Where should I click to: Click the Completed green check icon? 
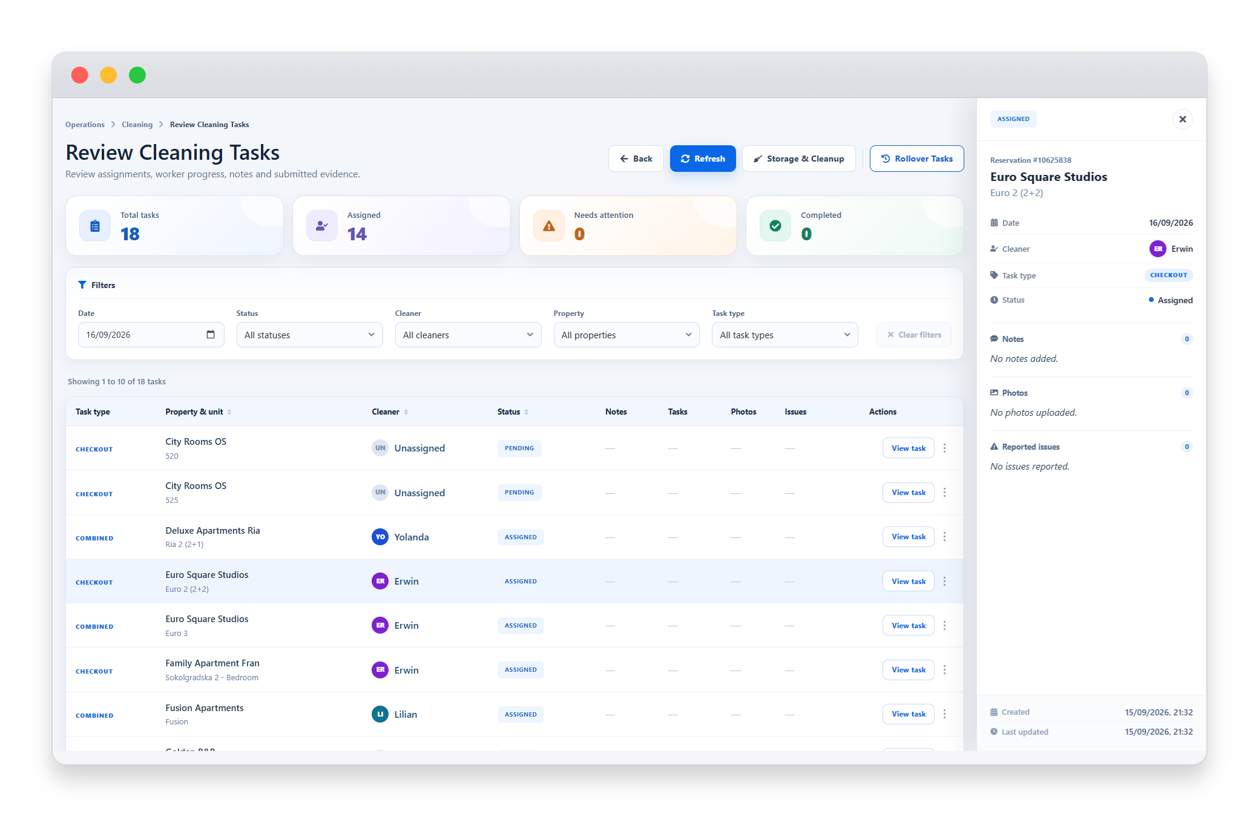[x=775, y=226]
